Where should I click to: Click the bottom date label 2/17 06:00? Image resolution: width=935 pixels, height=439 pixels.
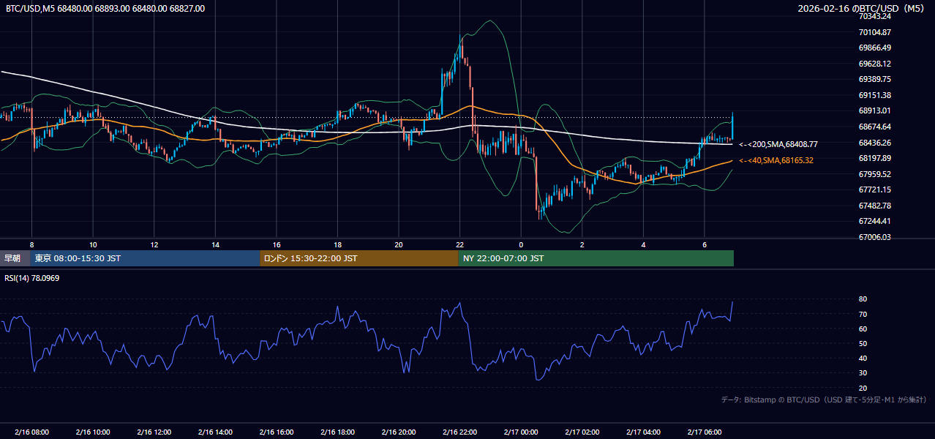click(x=705, y=432)
